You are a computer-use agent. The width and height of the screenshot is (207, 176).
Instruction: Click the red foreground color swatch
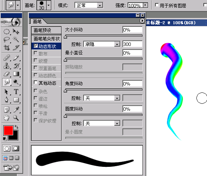(x=8, y=131)
